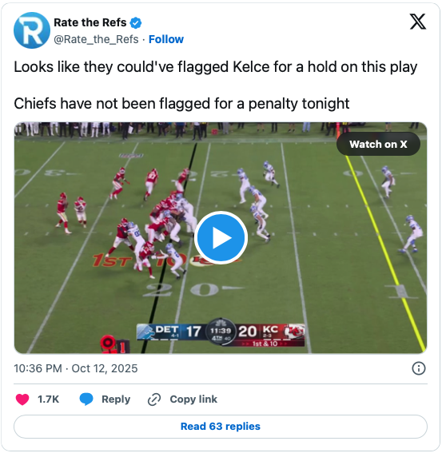Open the Rate the Refs display name

coord(90,22)
